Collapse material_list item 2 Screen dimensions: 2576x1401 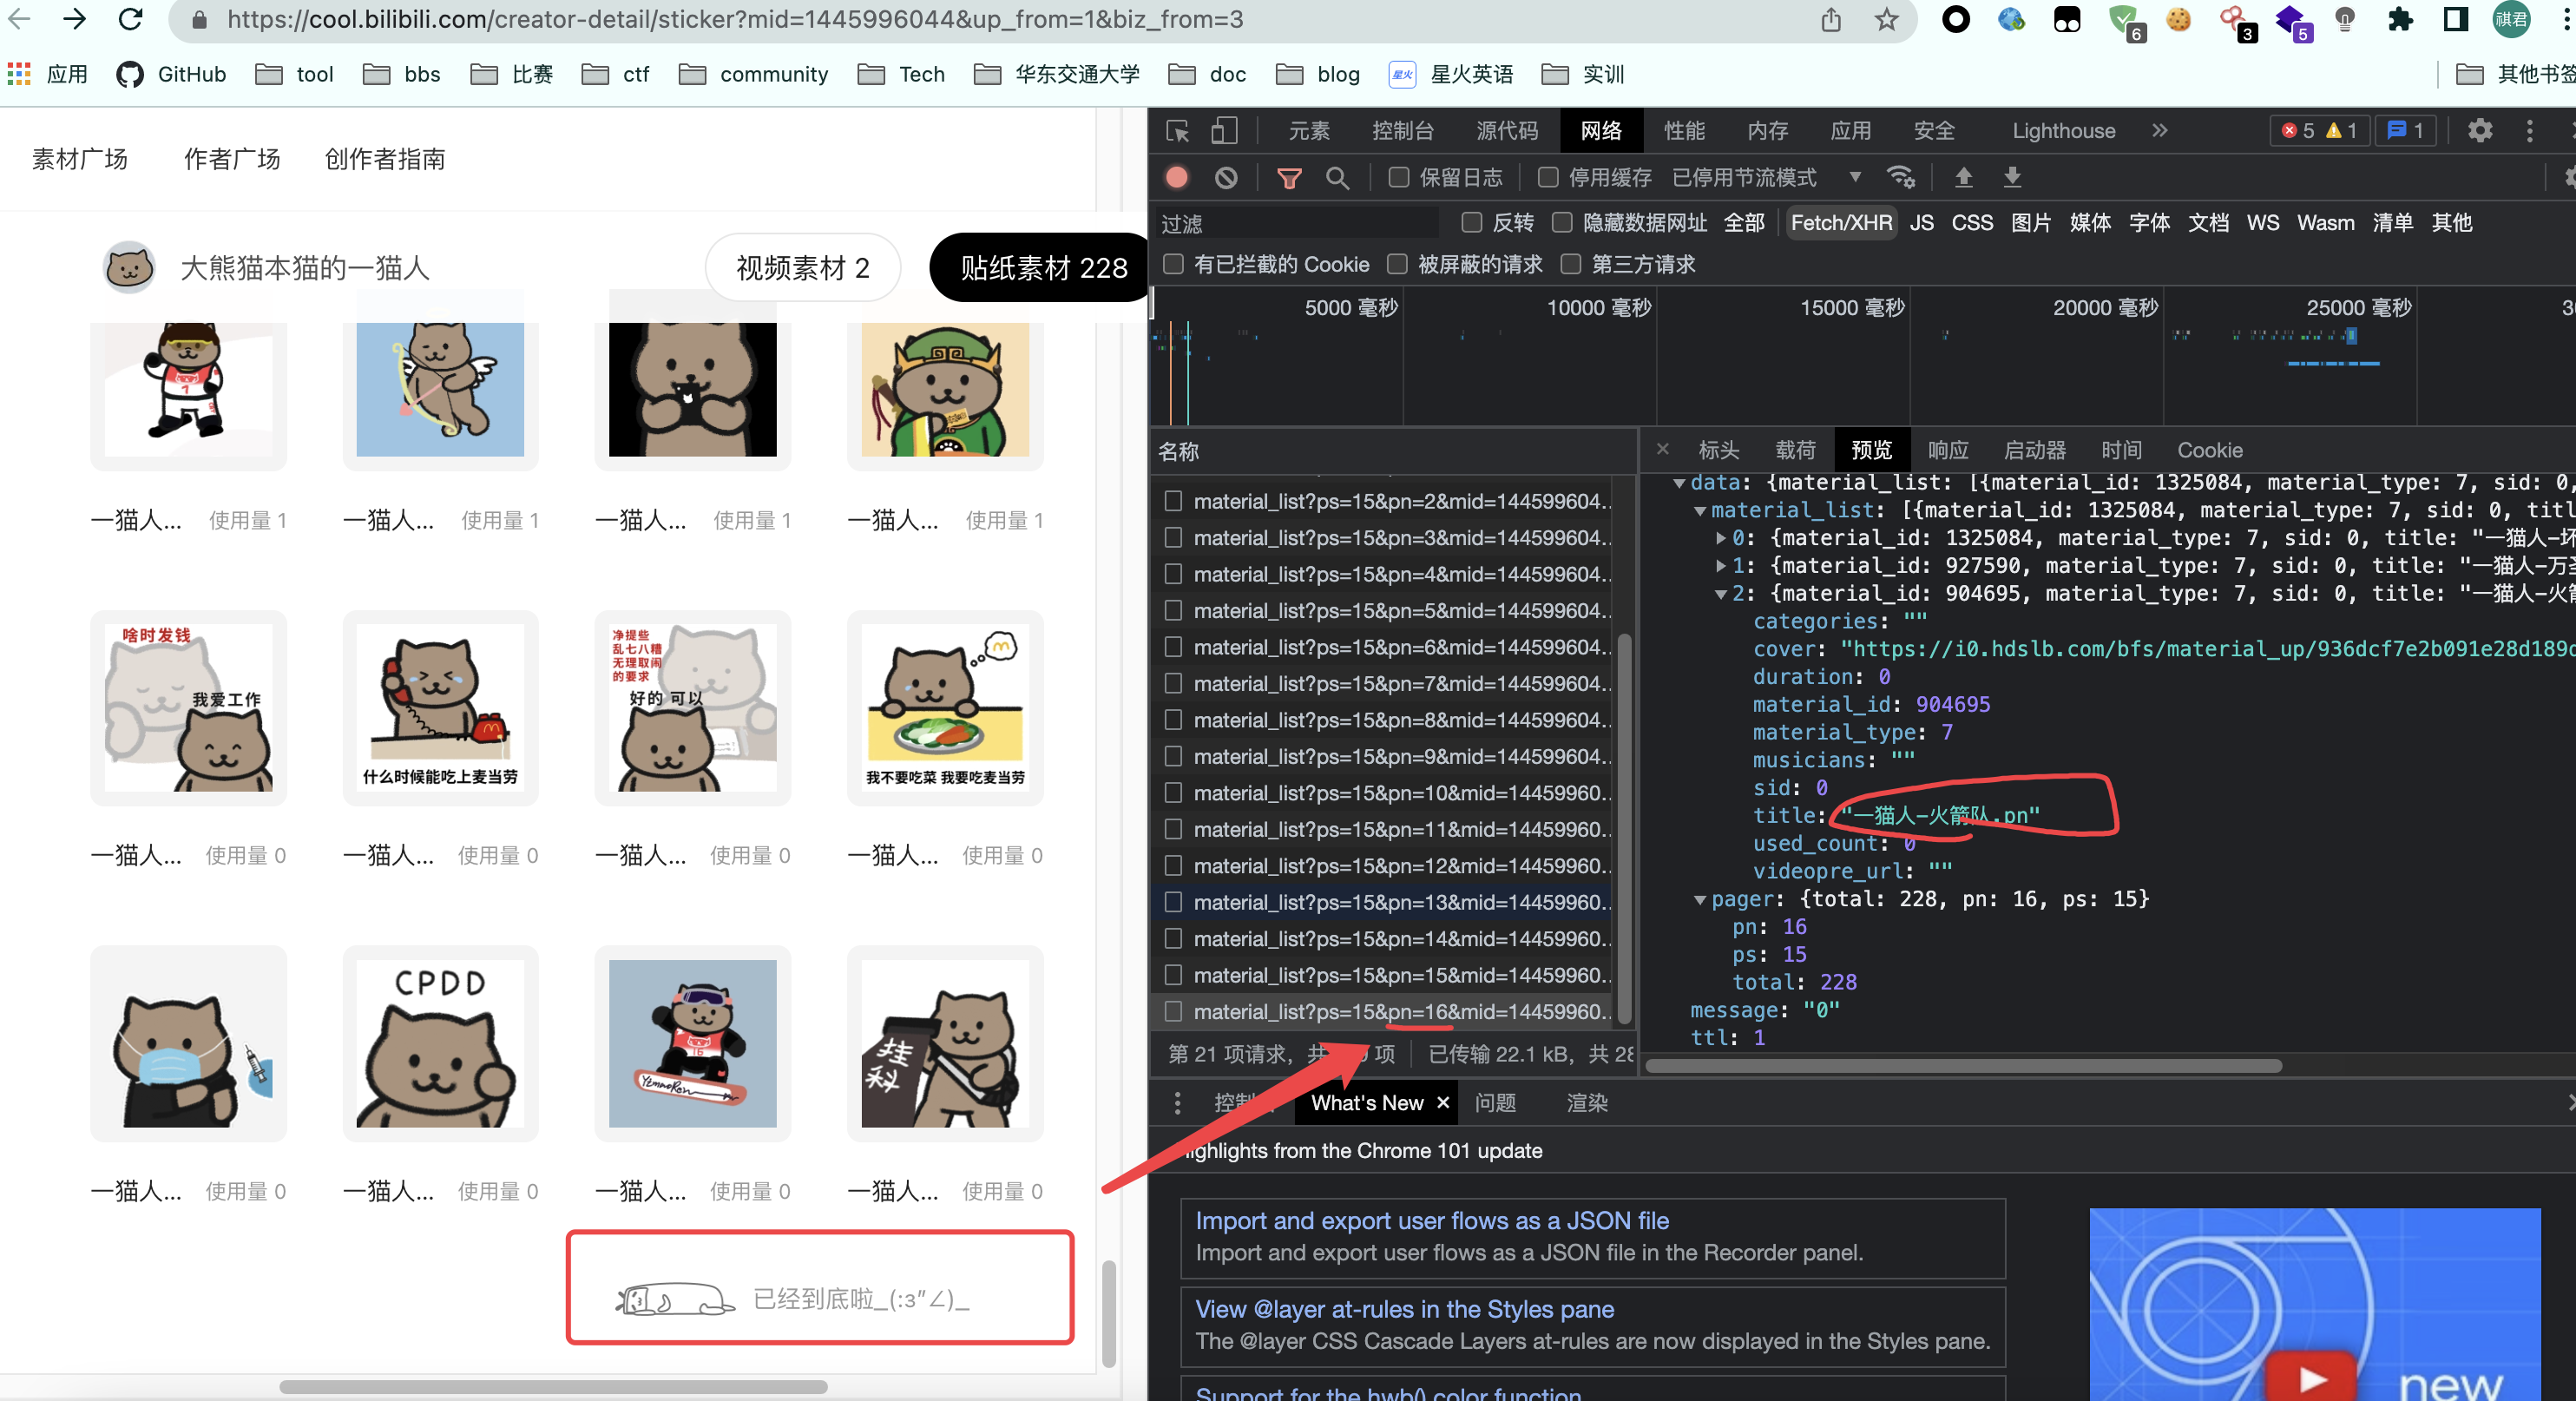coord(1720,594)
